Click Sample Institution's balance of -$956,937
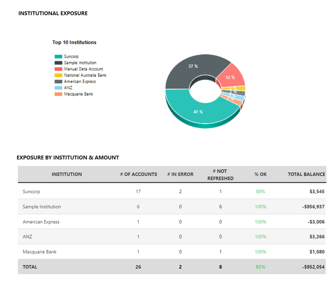Image resolution: width=335 pixels, height=282 pixels. (x=313, y=207)
